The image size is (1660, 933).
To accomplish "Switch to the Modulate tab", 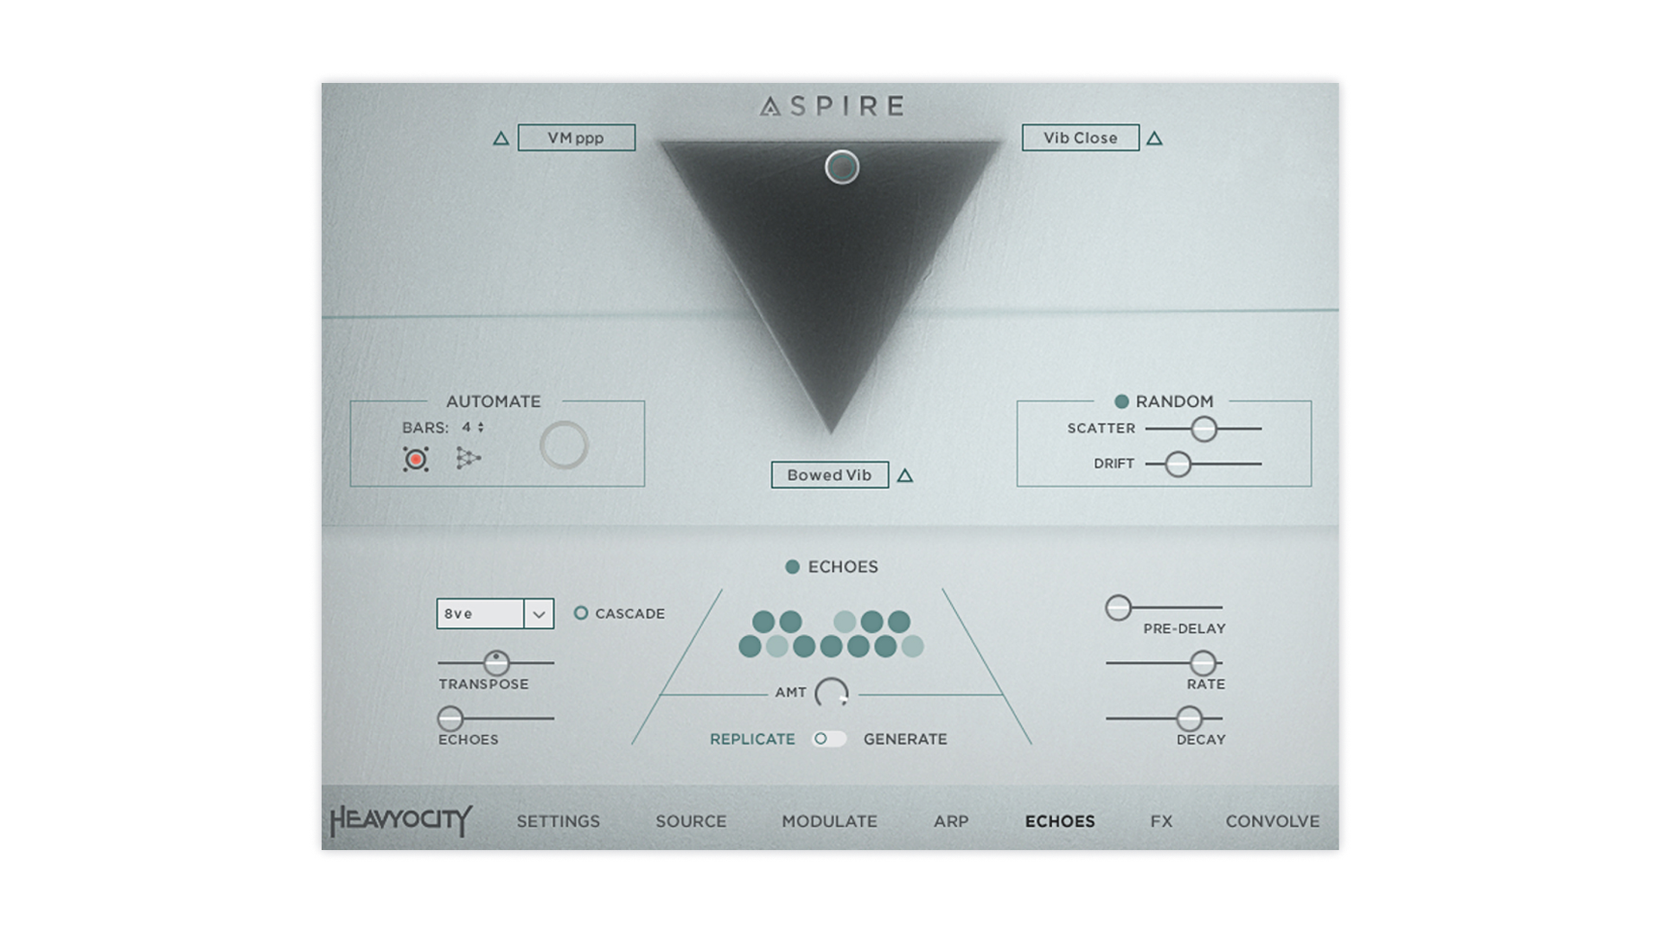I will pos(829,822).
